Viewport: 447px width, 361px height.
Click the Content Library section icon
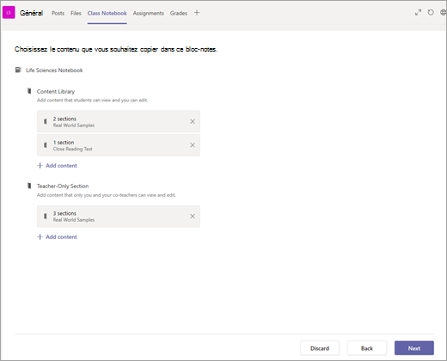(29, 91)
